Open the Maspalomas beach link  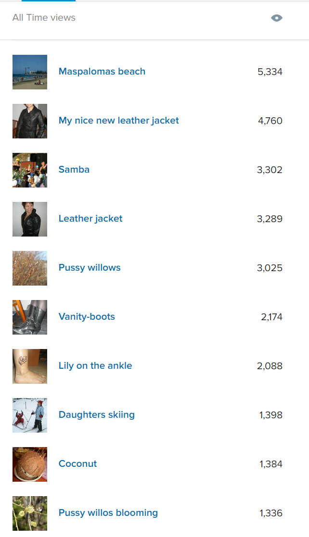tap(102, 72)
